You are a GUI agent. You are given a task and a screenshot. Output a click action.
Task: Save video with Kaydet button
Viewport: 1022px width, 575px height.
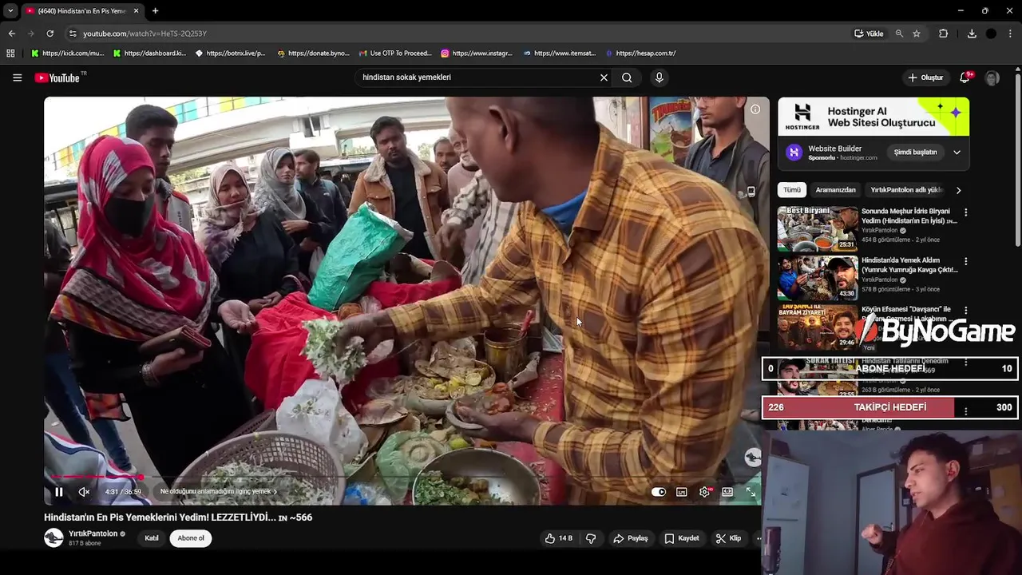coord(681,538)
